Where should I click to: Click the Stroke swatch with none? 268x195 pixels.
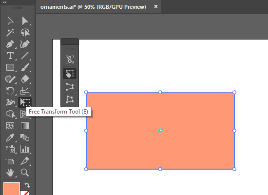pyautogui.click(x=25, y=193)
